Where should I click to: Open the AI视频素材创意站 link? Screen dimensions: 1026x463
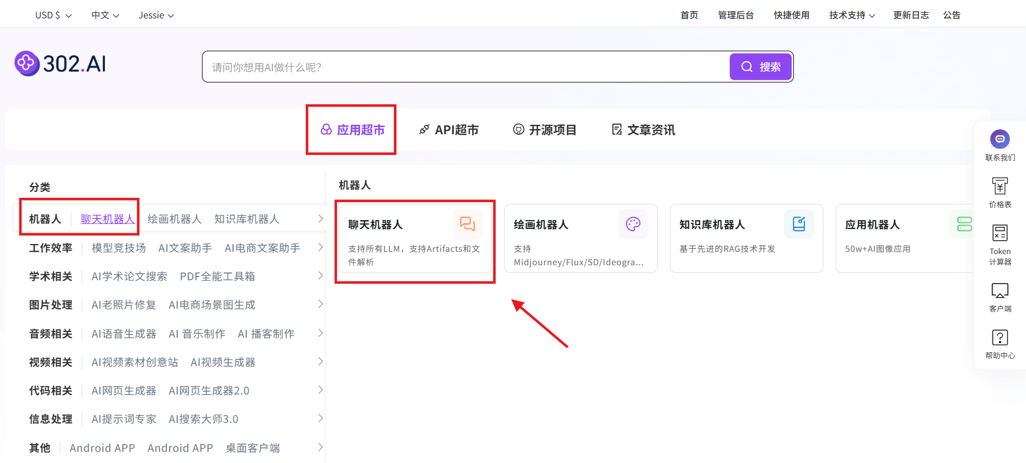click(135, 362)
